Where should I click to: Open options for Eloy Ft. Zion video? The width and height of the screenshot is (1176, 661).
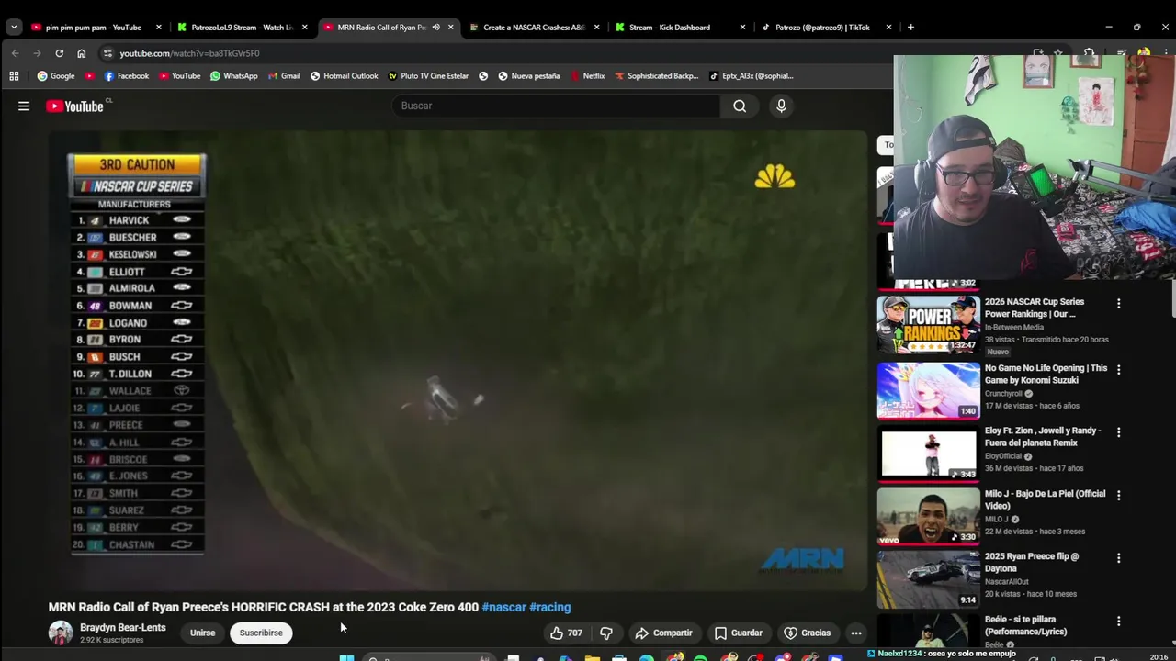tap(1118, 431)
